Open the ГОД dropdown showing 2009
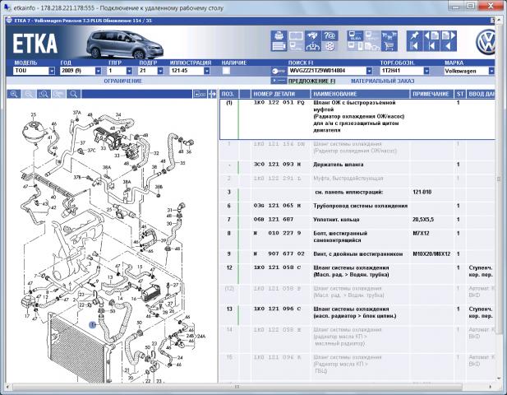The width and height of the screenshot is (507, 395). point(99,71)
